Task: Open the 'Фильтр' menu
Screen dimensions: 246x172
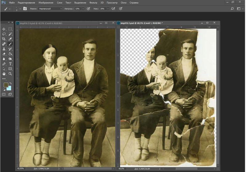Action: click(93, 2)
